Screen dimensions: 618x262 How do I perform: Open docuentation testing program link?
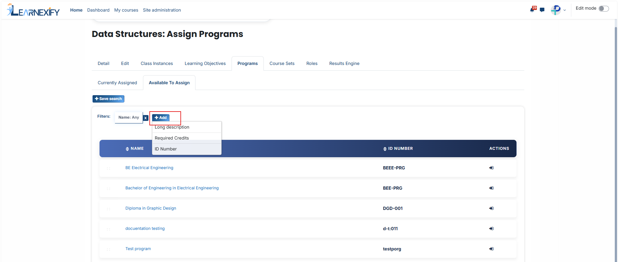(x=145, y=229)
